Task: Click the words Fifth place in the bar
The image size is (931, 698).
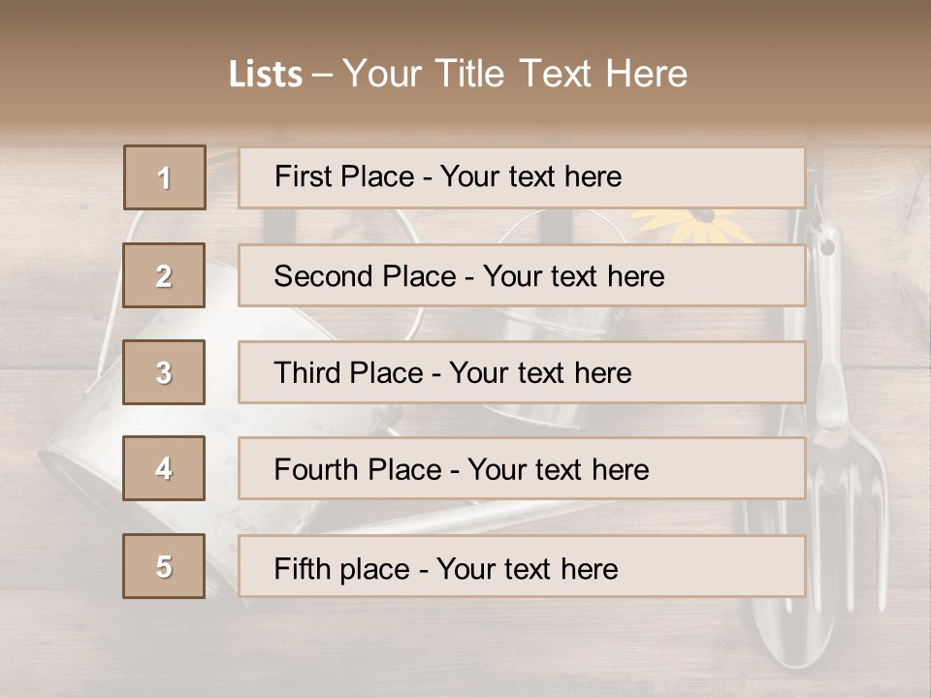Action: pyautogui.click(x=343, y=568)
